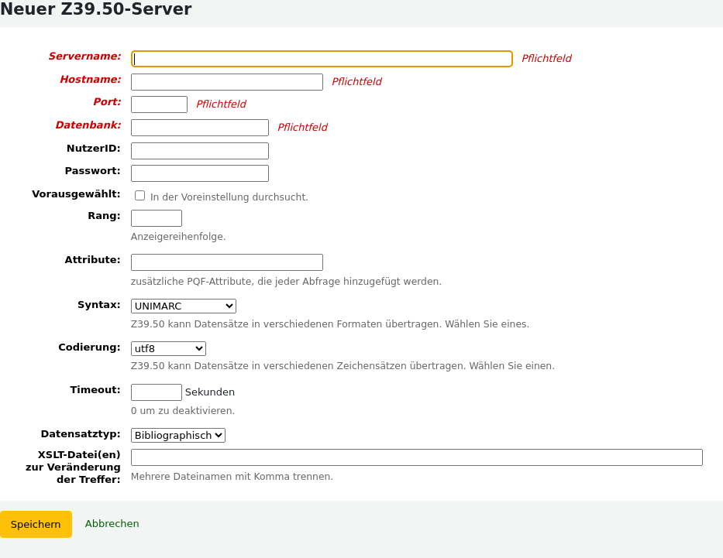The width and height of the screenshot is (723, 558).
Task: Open the Syntax dropdown showing UNIMARC
Action: pos(183,305)
